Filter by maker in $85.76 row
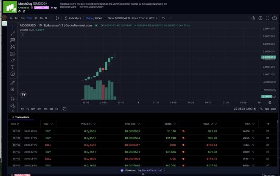Screen dimensions: 280x176 (253, 138)
